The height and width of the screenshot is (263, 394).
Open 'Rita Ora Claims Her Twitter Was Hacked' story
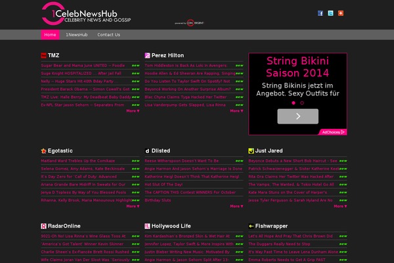click(291, 176)
